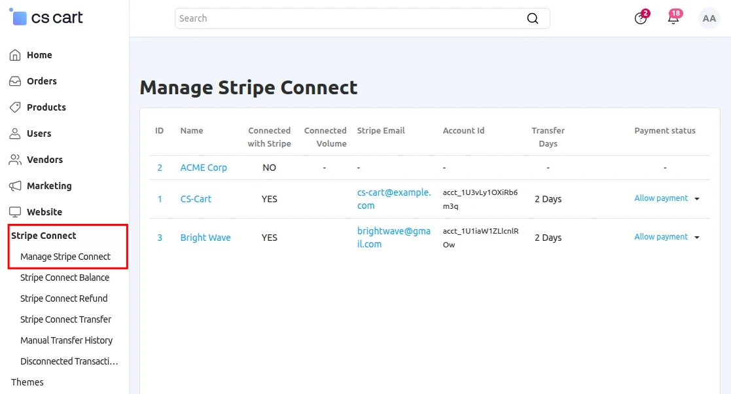Viewport: 731px width, 394px height.
Task: Click the CS-Cart logo
Action: click(46, 17)
